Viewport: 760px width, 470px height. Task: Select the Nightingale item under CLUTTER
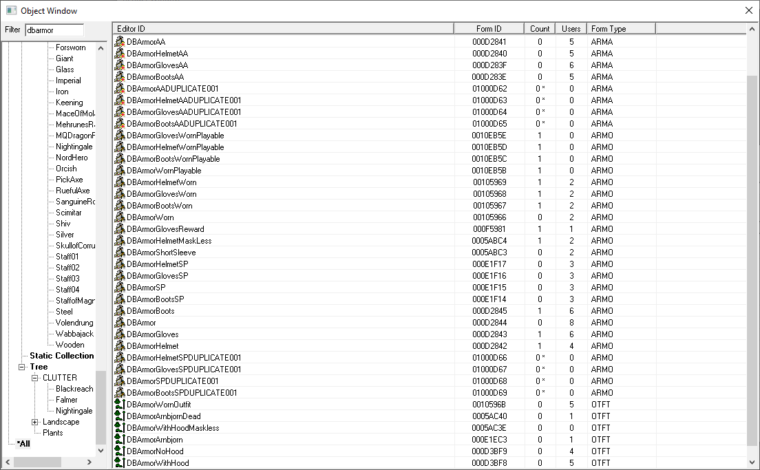[74, 411]
